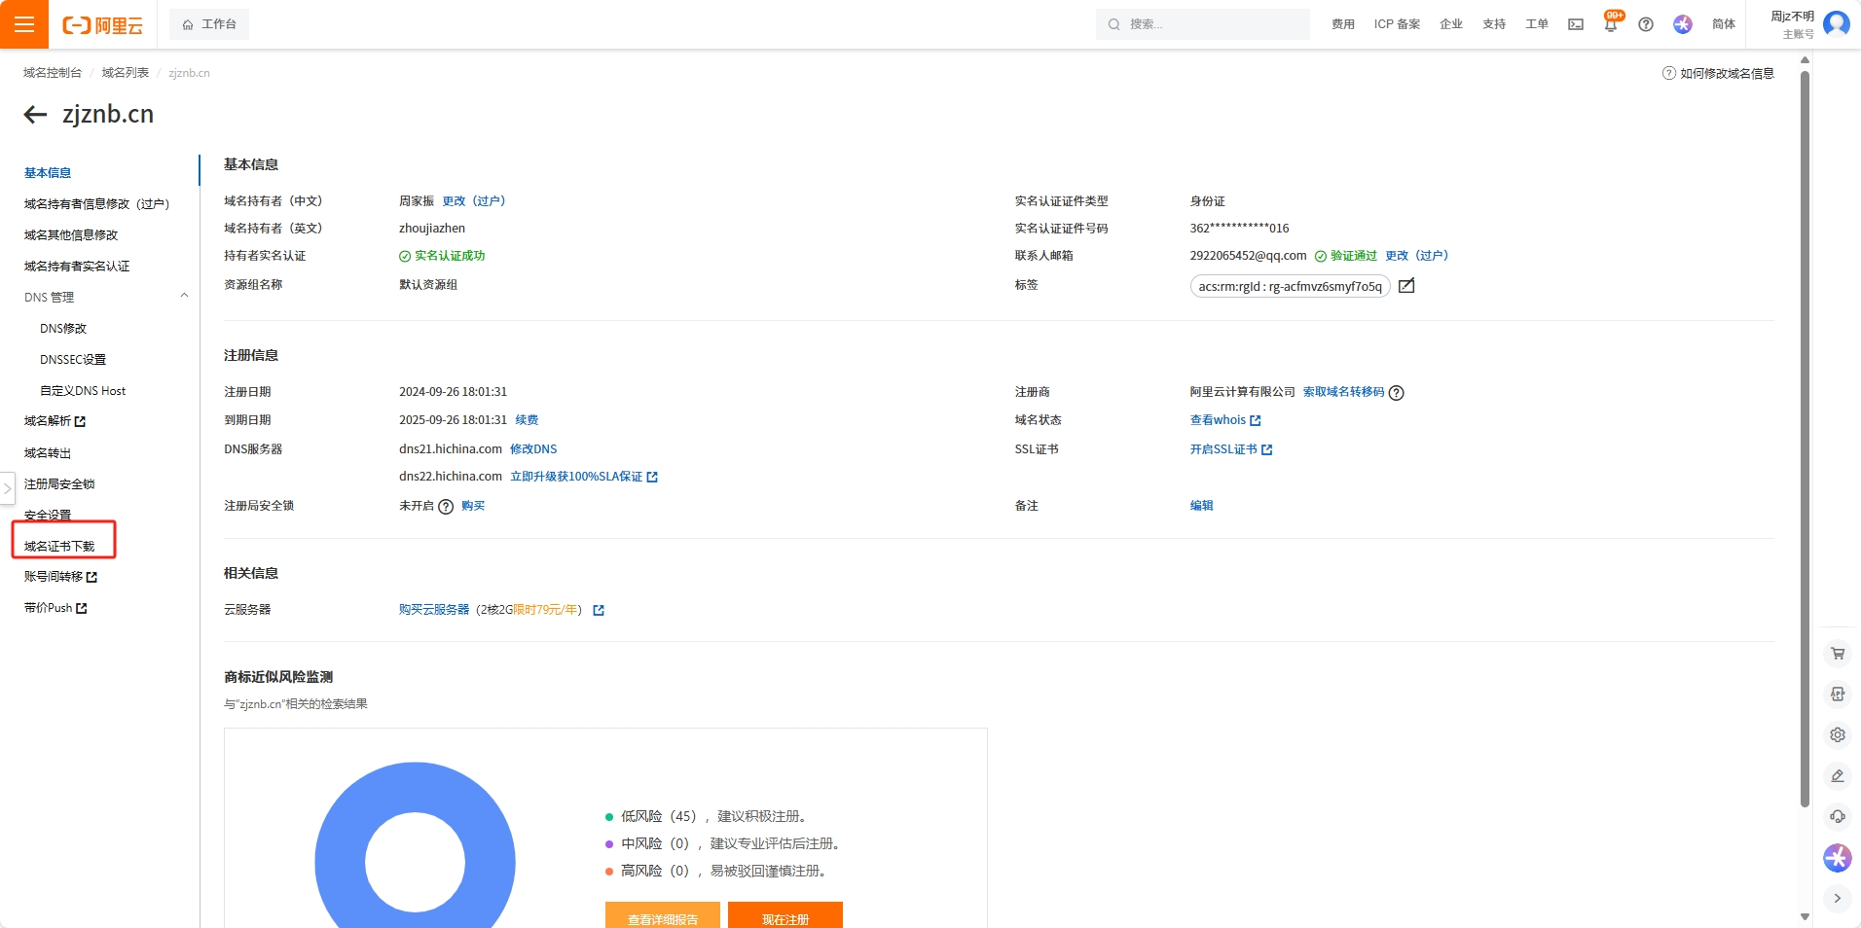This screenshot has width=1861, height=928.
Task: Expand the right floating toolbar arrow
Action: pyautogui.click(x=1838, y=898)
